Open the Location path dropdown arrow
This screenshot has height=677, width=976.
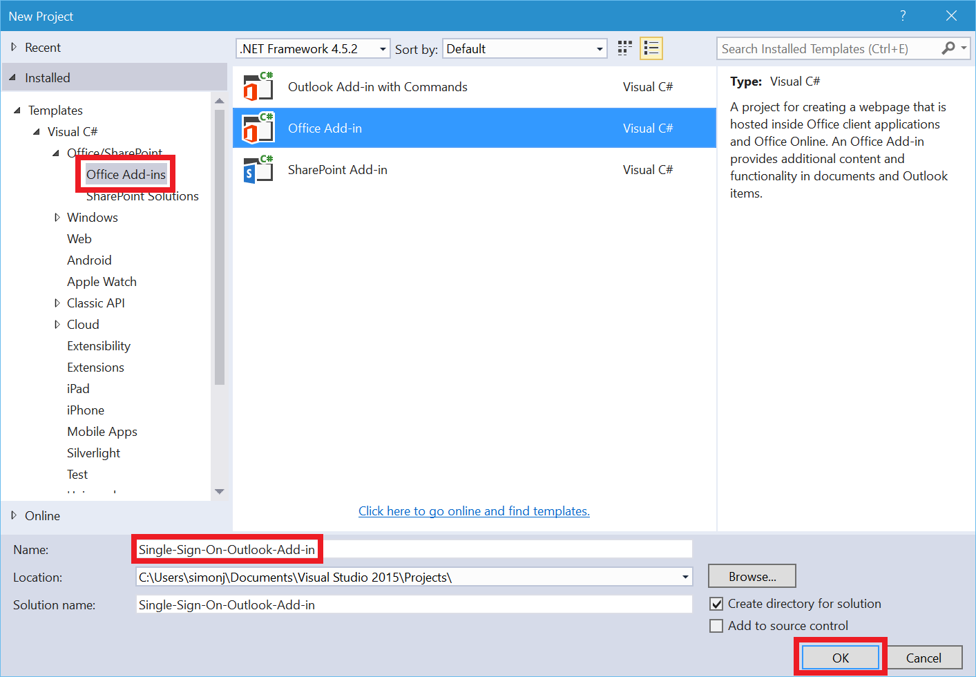coord(685,577)
